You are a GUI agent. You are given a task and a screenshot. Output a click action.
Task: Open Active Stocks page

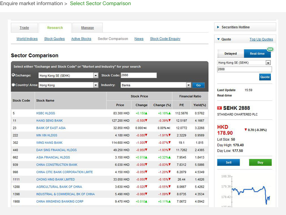pos(81,39)
